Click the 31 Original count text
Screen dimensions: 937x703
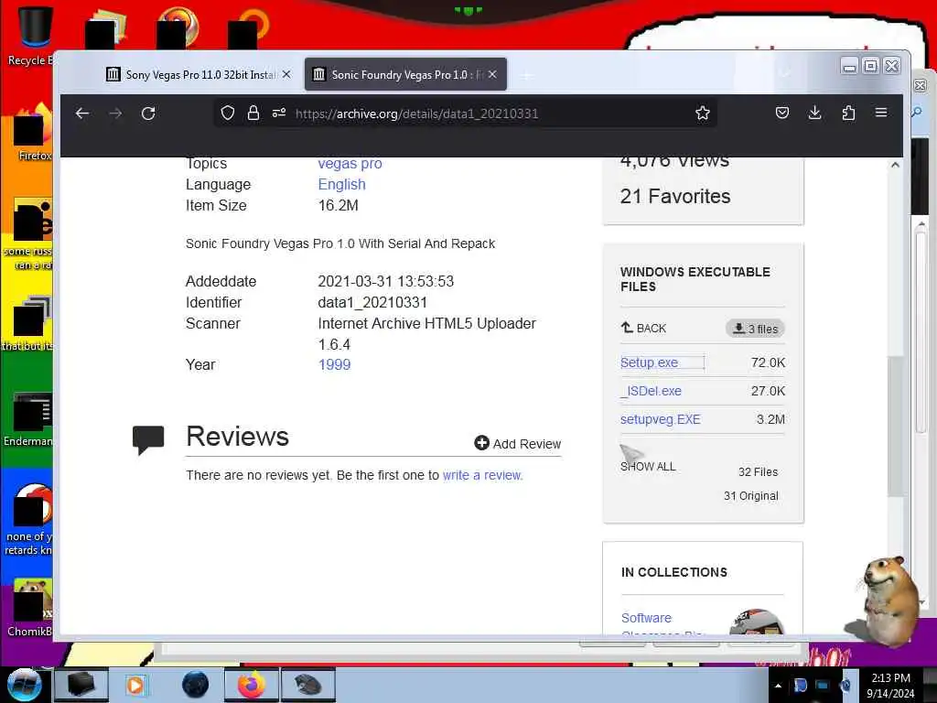750,495
